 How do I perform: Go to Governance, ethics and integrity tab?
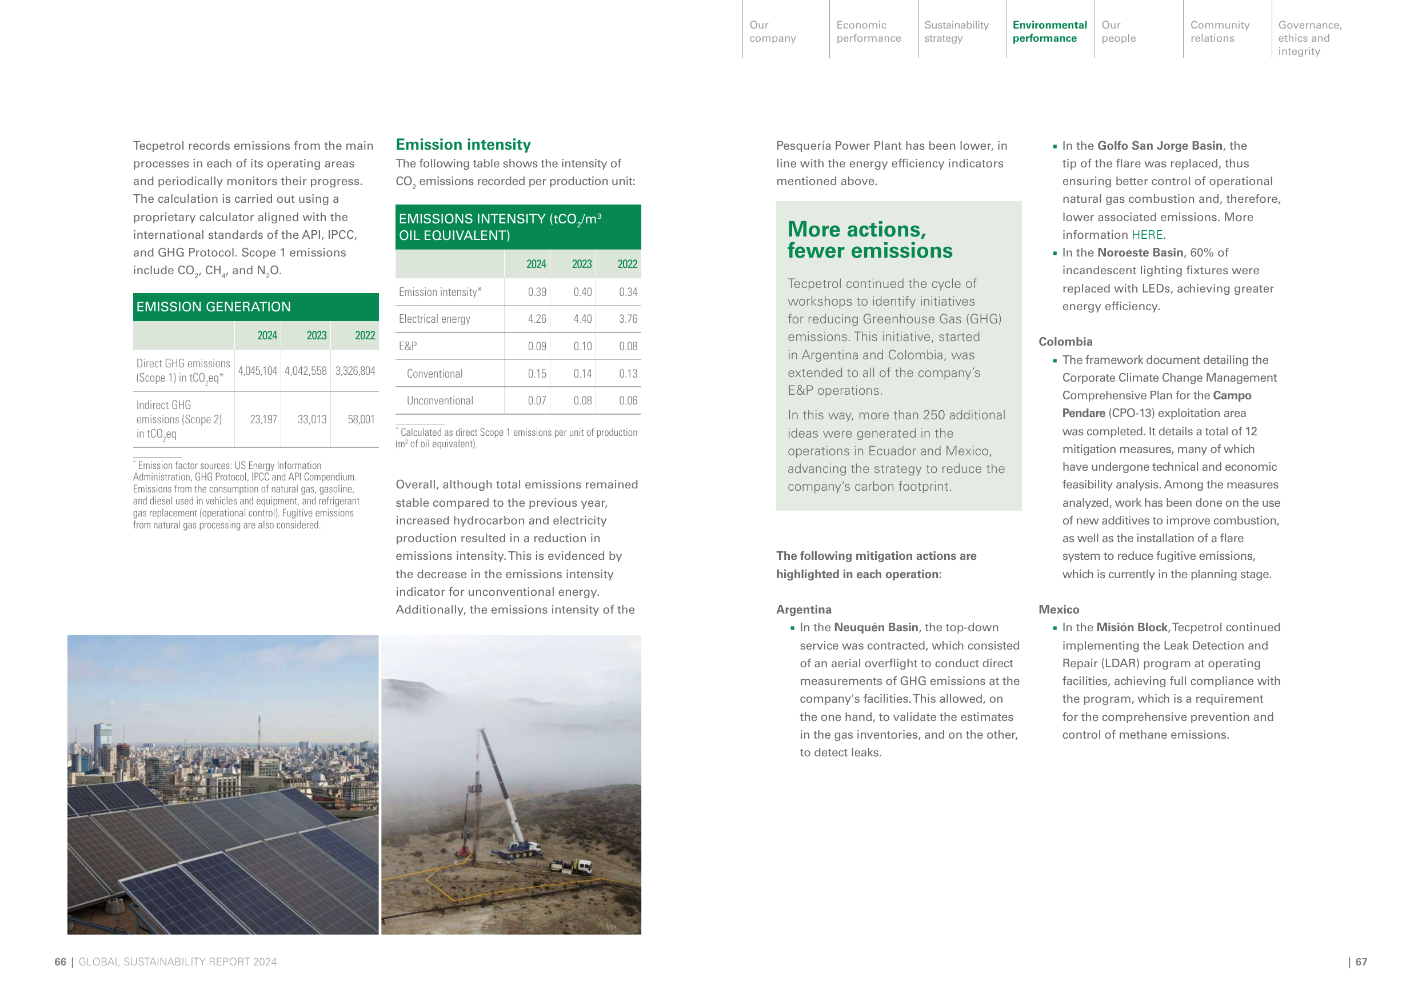[1310, 38]
